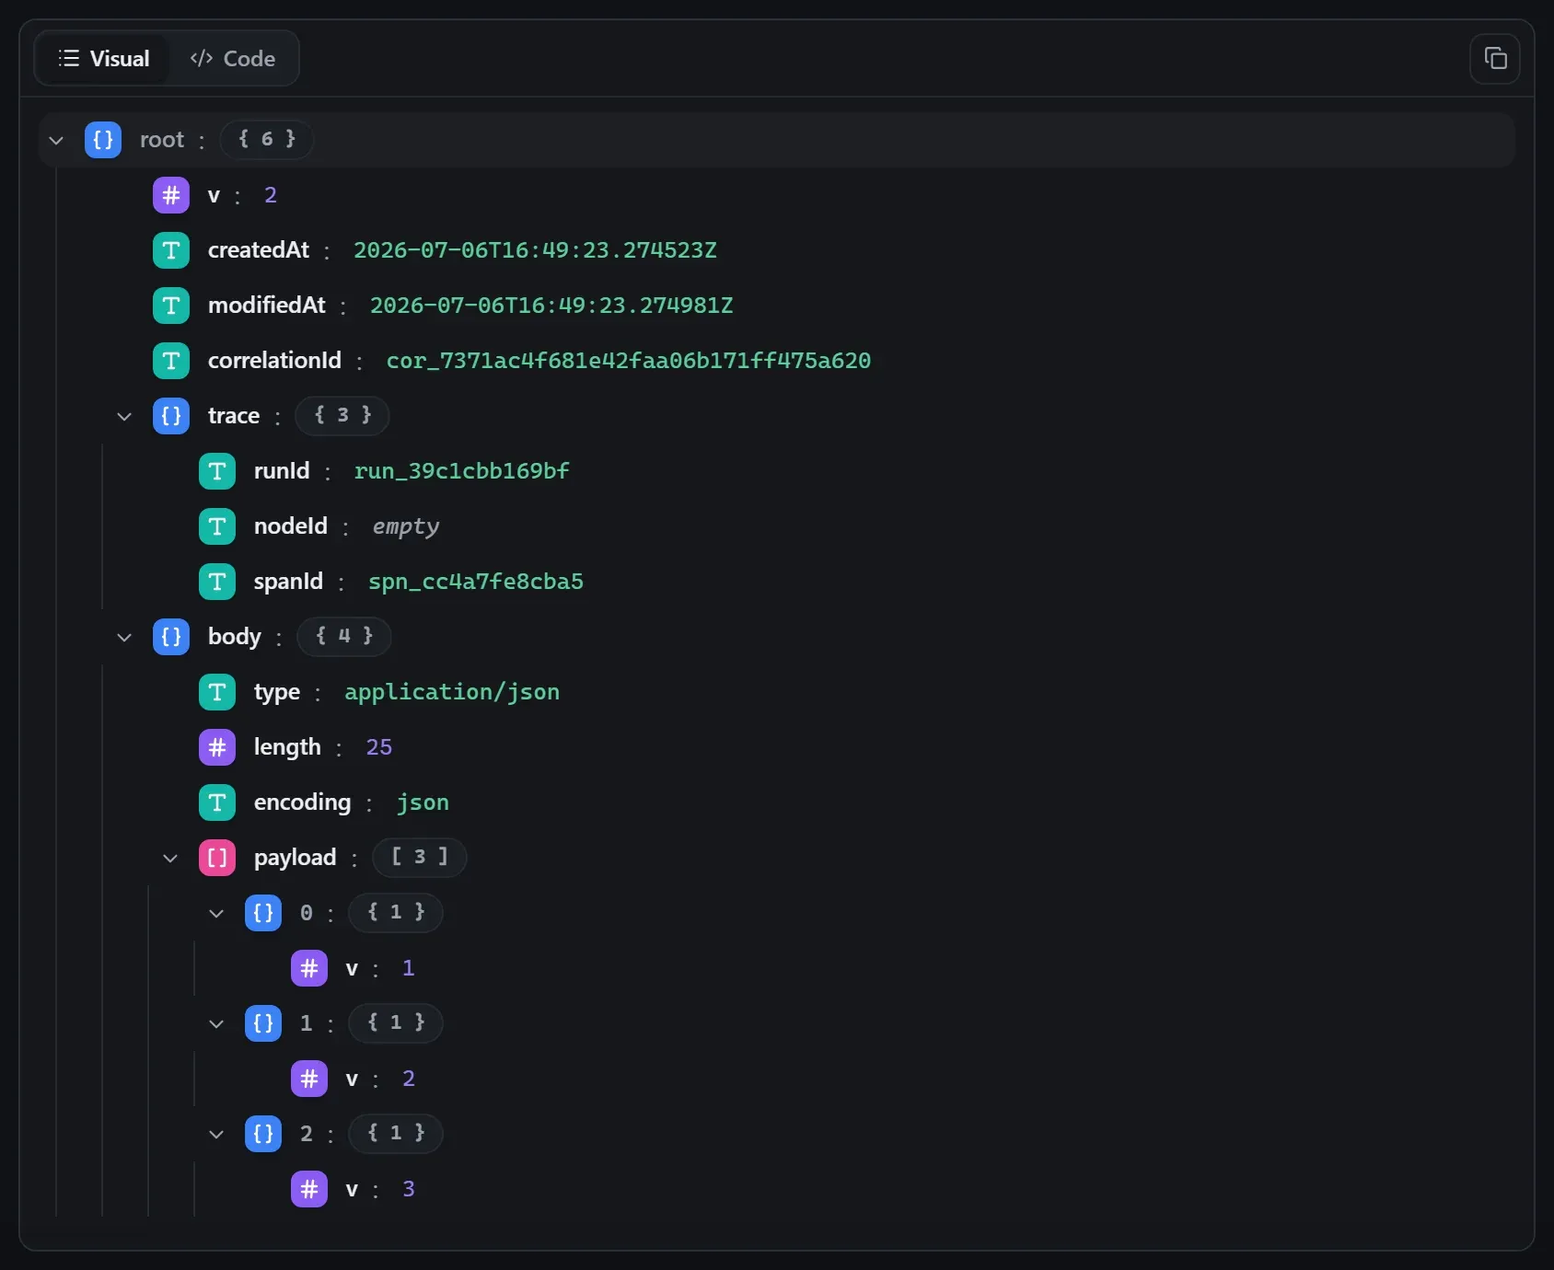1554x1270 pixels.
Task: Collapse the body object chevron
Action: [124, 637]
